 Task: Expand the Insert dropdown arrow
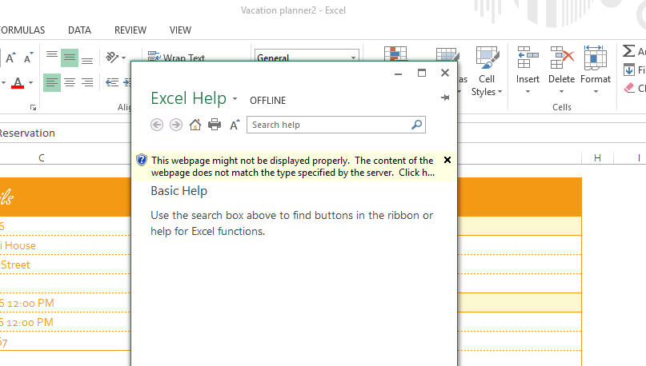(528, 91)
